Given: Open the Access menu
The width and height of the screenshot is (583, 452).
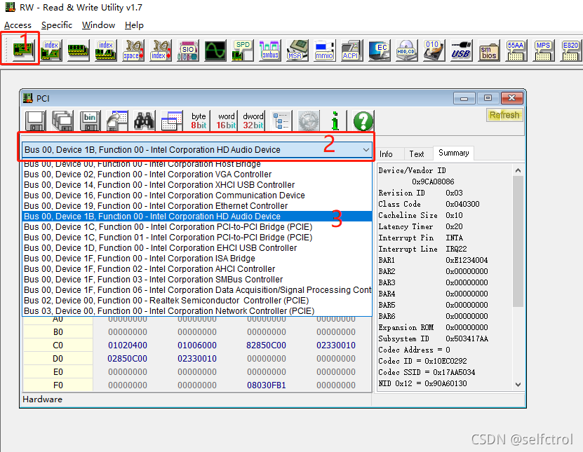Looking at the screenshot, I should 18,25.
